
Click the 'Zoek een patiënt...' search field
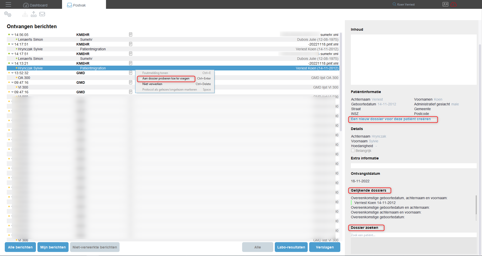[x=414, y=235]
